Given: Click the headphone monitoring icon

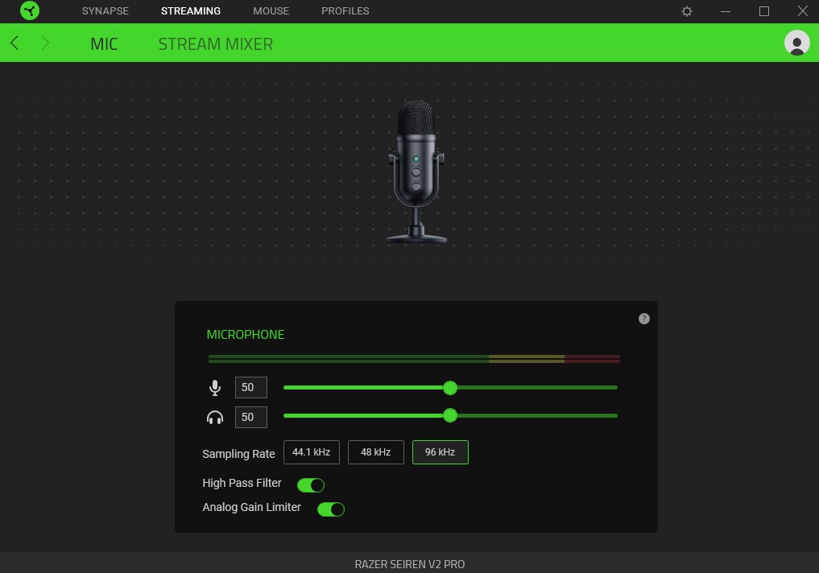Looking at the screenshot, I should [214, 417].
